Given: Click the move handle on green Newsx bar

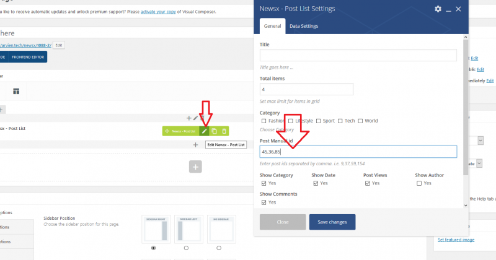Looking at the screenshot, I should [167, 131].
